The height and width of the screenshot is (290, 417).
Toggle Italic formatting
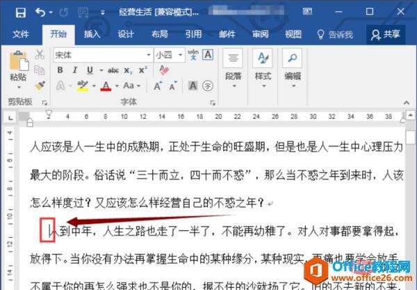[x=75, y=70]
